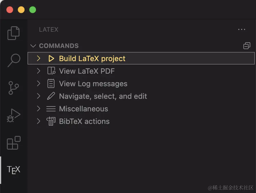256x193 pixels.
Task: Expand the View LaTeX PDF entry
Action: [x=38, y=71]
